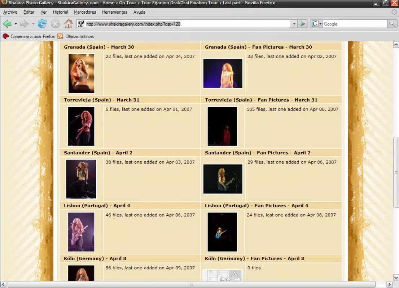Open the Editar menu
Image resolution: width=399 pixels, height=288 pixels.
pos(29,12)
